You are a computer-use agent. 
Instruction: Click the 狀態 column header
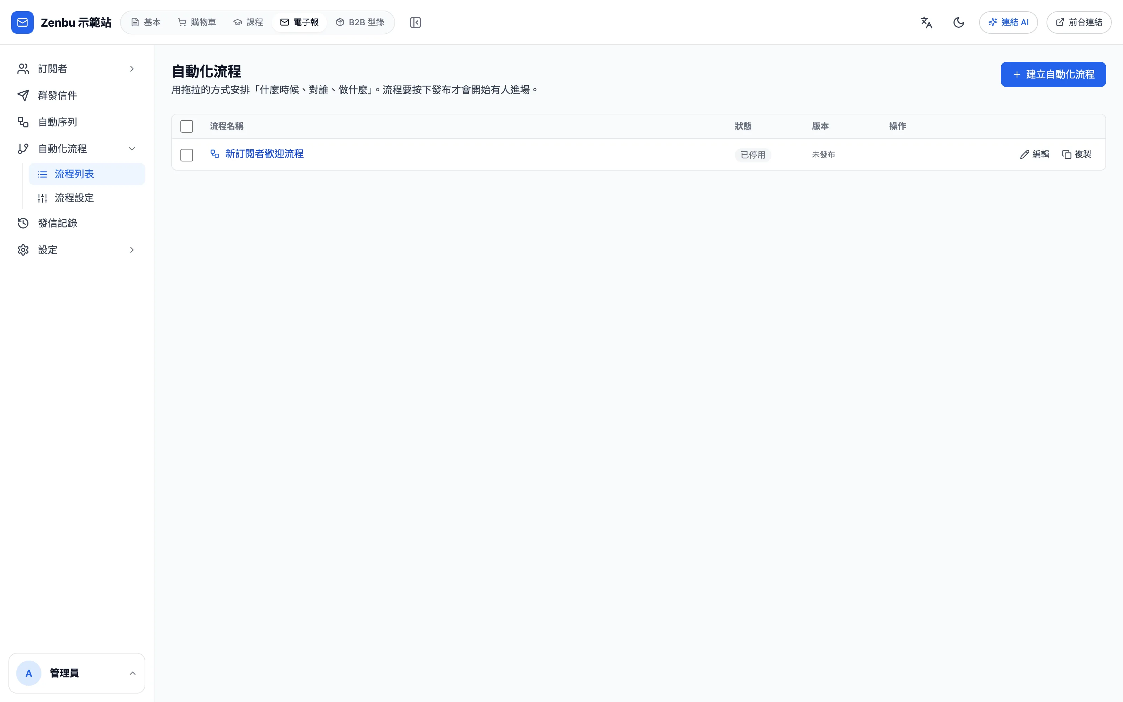pos(743,126)
